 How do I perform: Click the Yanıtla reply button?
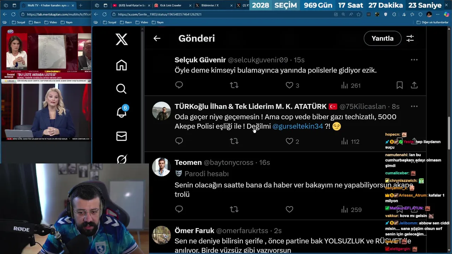click(382, 38)
